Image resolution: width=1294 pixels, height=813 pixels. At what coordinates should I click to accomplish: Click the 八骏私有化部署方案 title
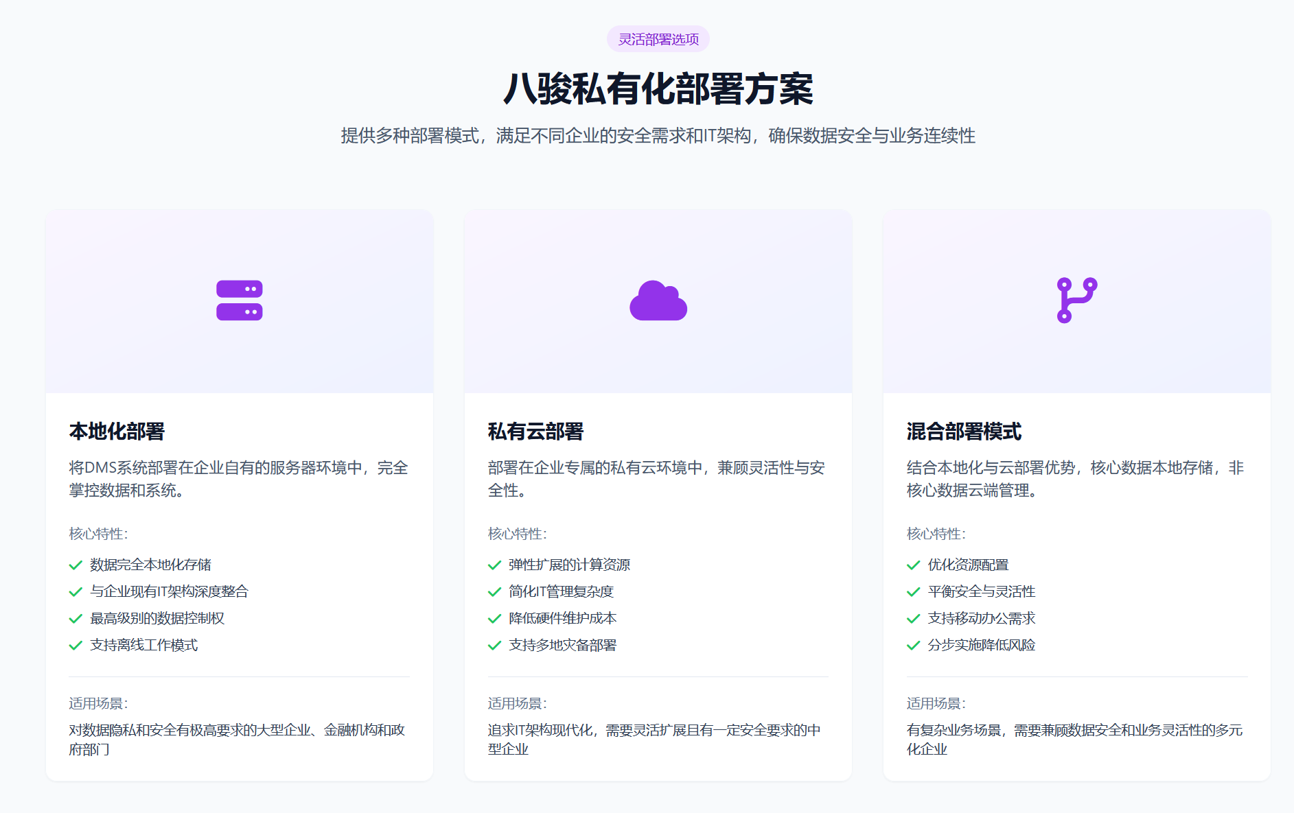(x=658, y=89)
